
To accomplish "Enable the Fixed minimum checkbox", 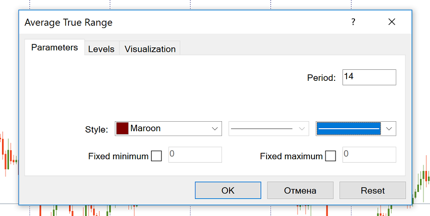I will 156,156.
